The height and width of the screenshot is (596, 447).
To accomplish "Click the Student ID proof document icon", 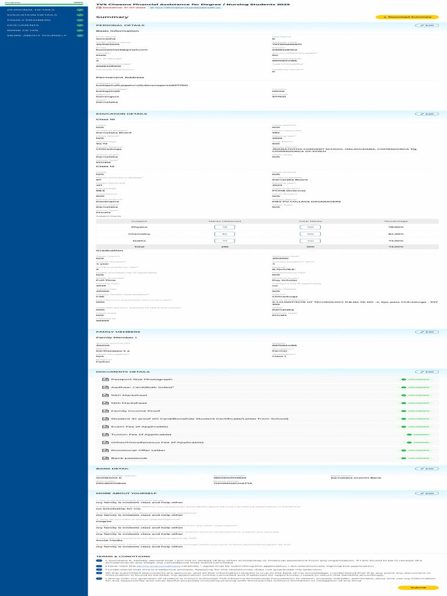I will [105, 419].
